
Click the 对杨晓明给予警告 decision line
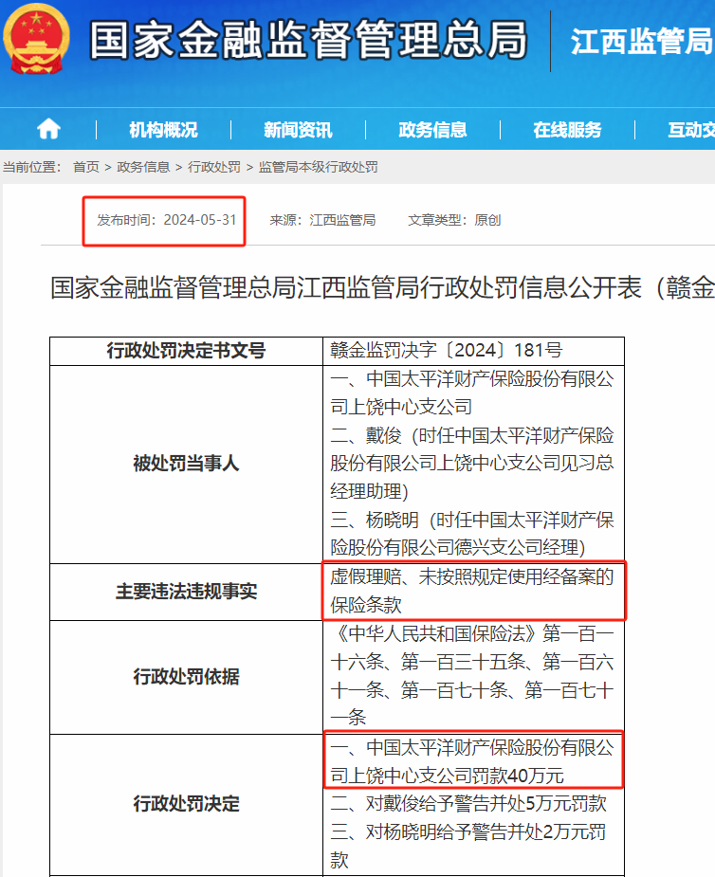(x=468, y=846)
